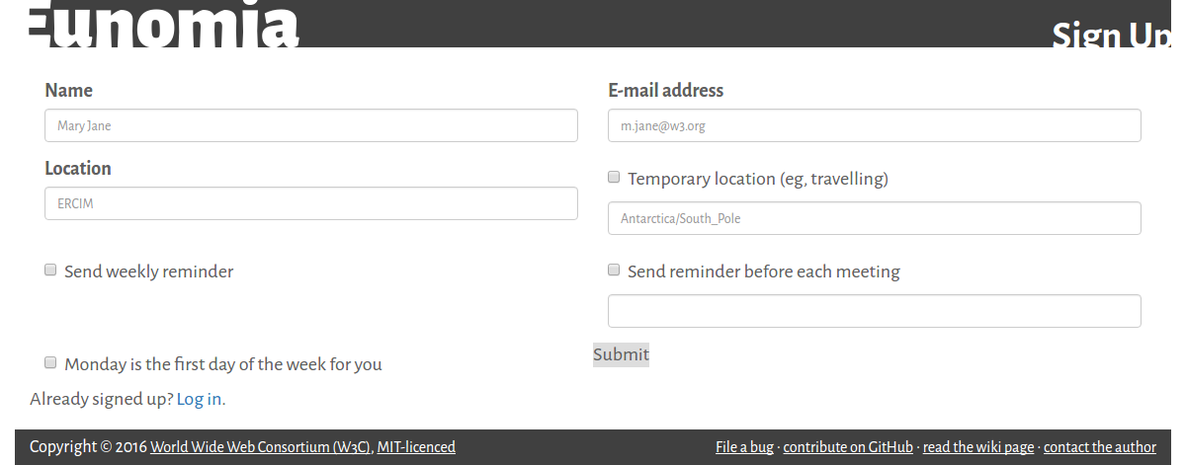Screen dimensions: 1186x465
Task: Tick the Temporary location checkbox
Action: point(614,178)
